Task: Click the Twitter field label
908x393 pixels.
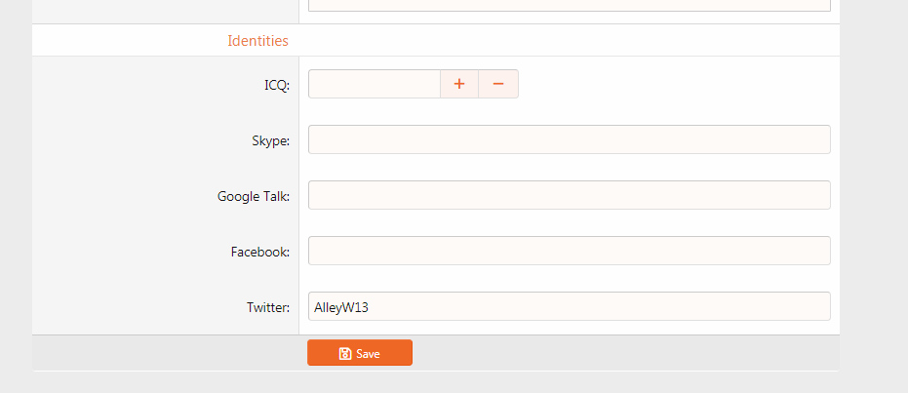Action: coord(267,307)
